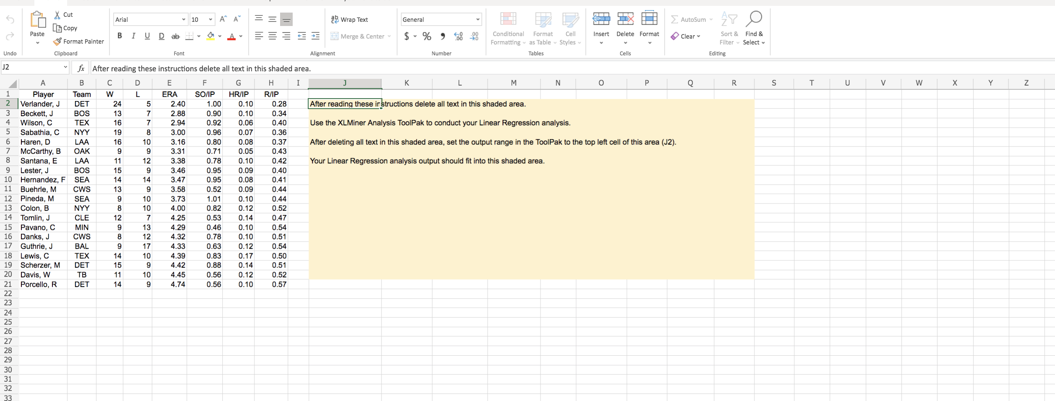
Task: Click the "Use the XLMiner Analysis ToolPak" instruction text
Action: point(440,123)
